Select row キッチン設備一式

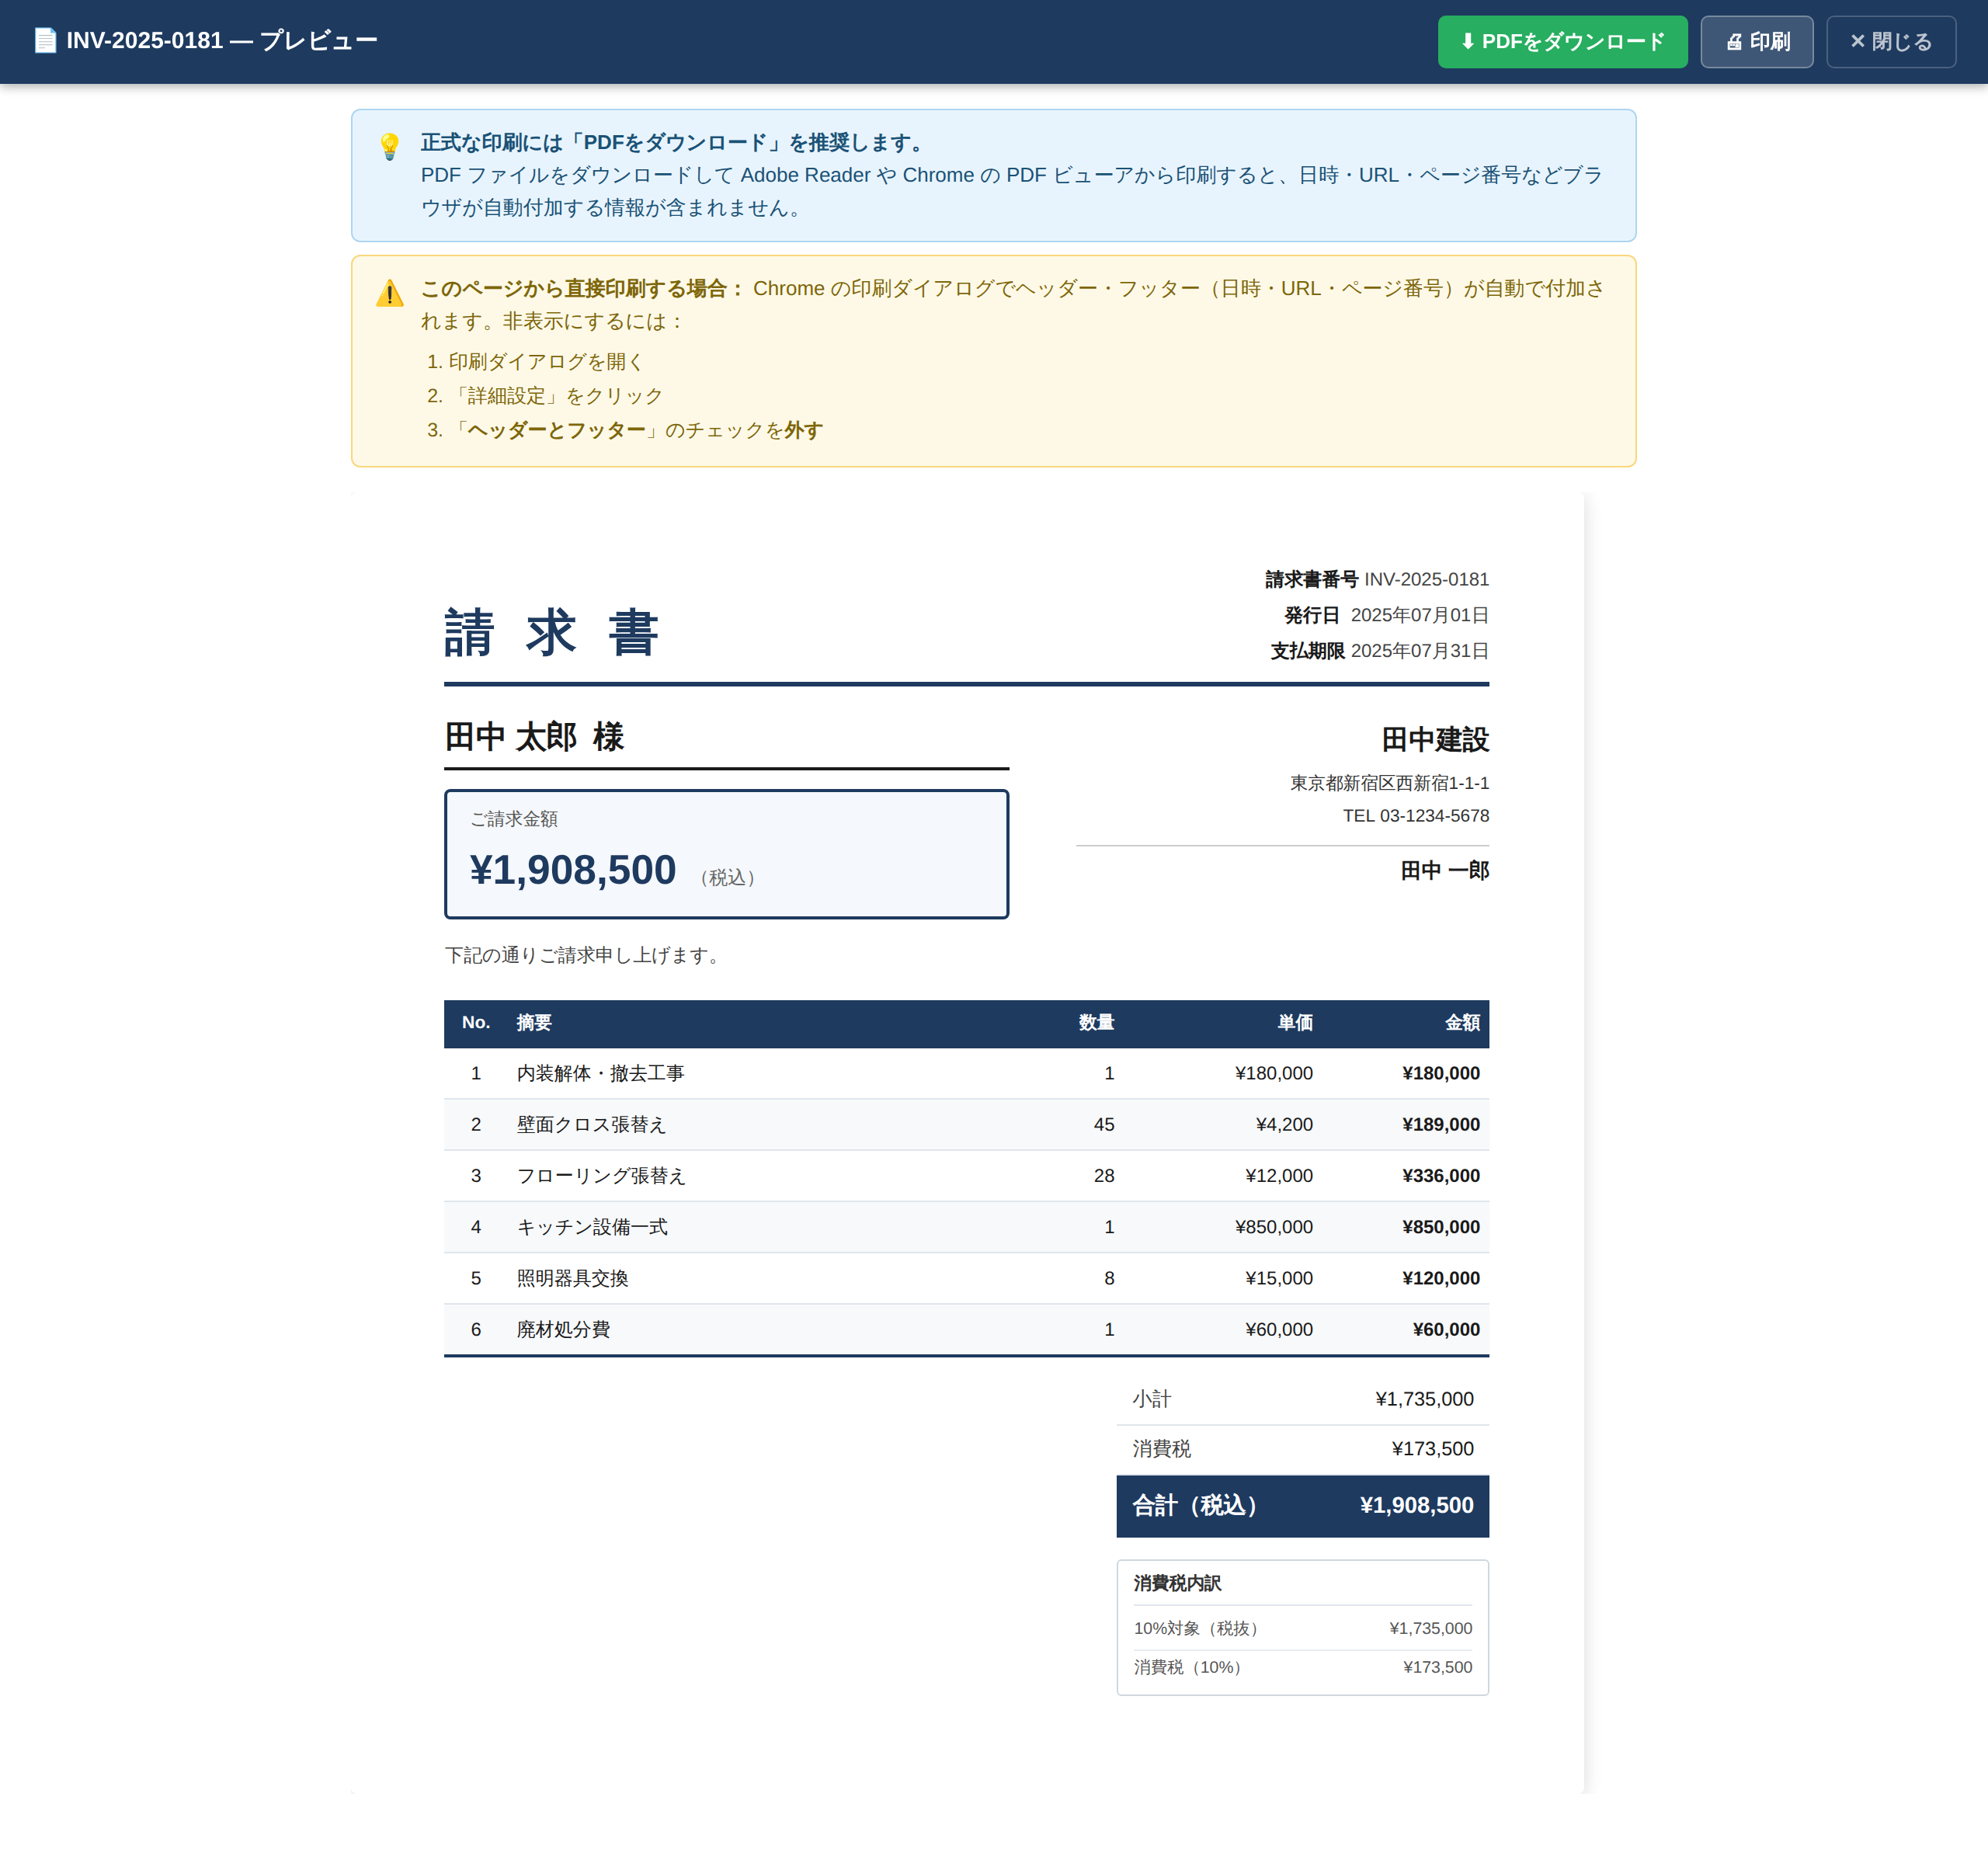966,1227
